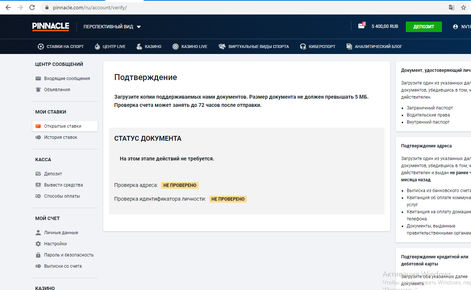
Task: Open Способы оплаты in Касса section
Action: [x=62, y=196]
